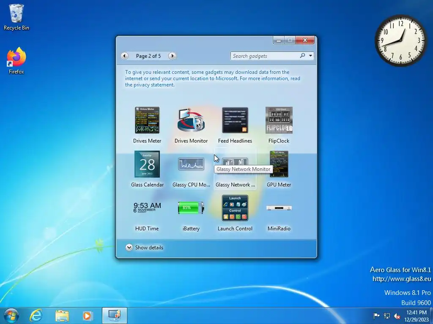Open Action Center flag tray icon
The width and height of the screenshot is (433, 324).
376,316
